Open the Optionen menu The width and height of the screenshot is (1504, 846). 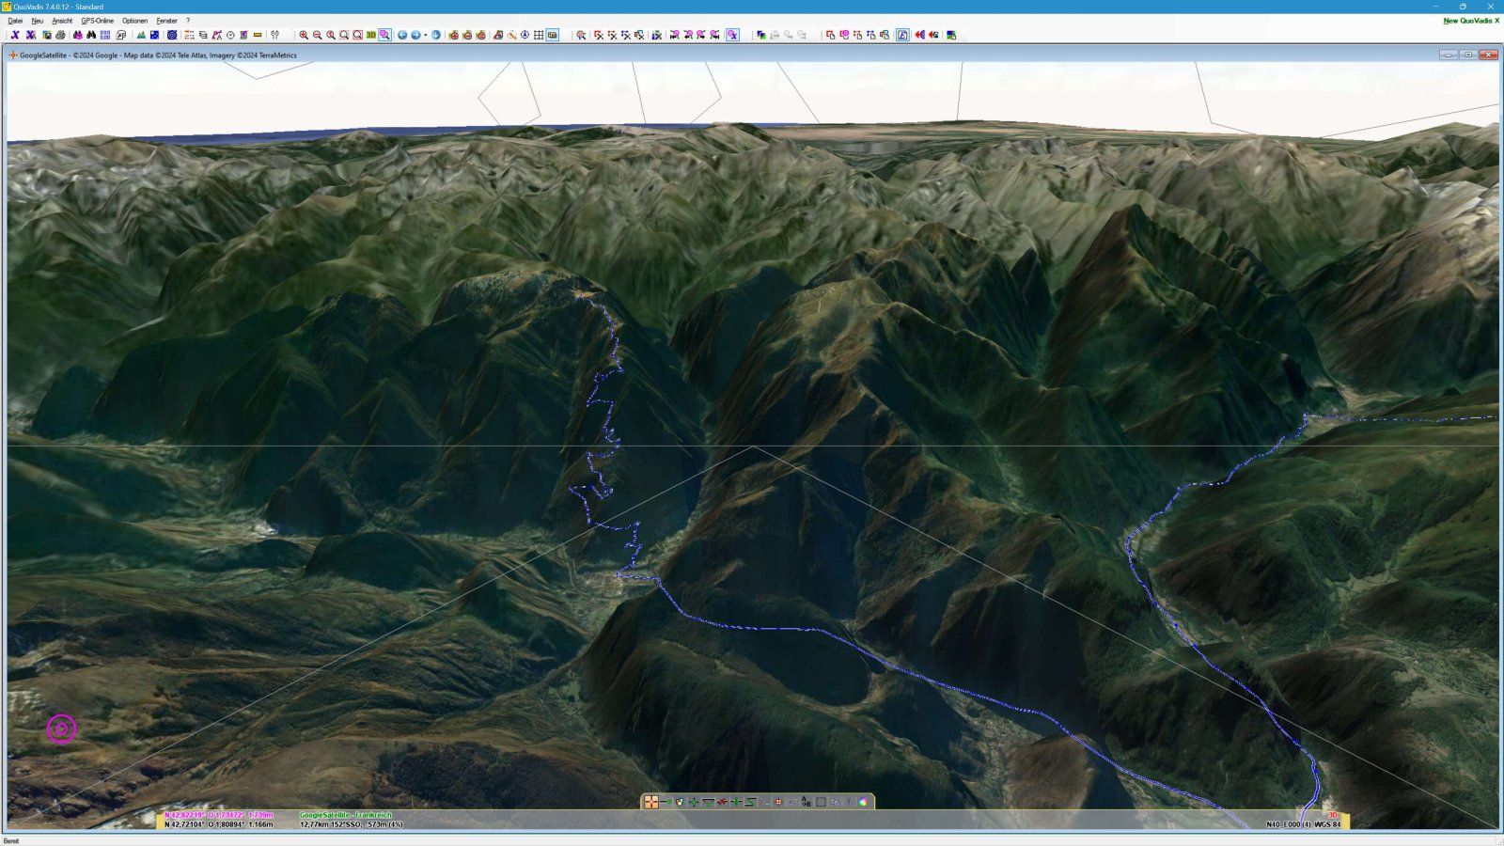pos(134,21)
